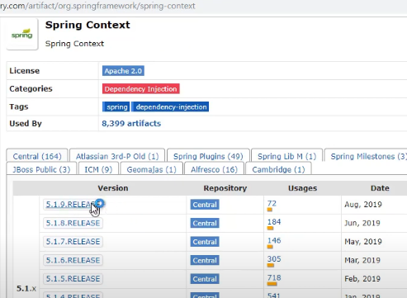Viewport: 407px width, 298px height.
Task: Click the Jun, 2019 date cell
Action: (x=362, y=223)
